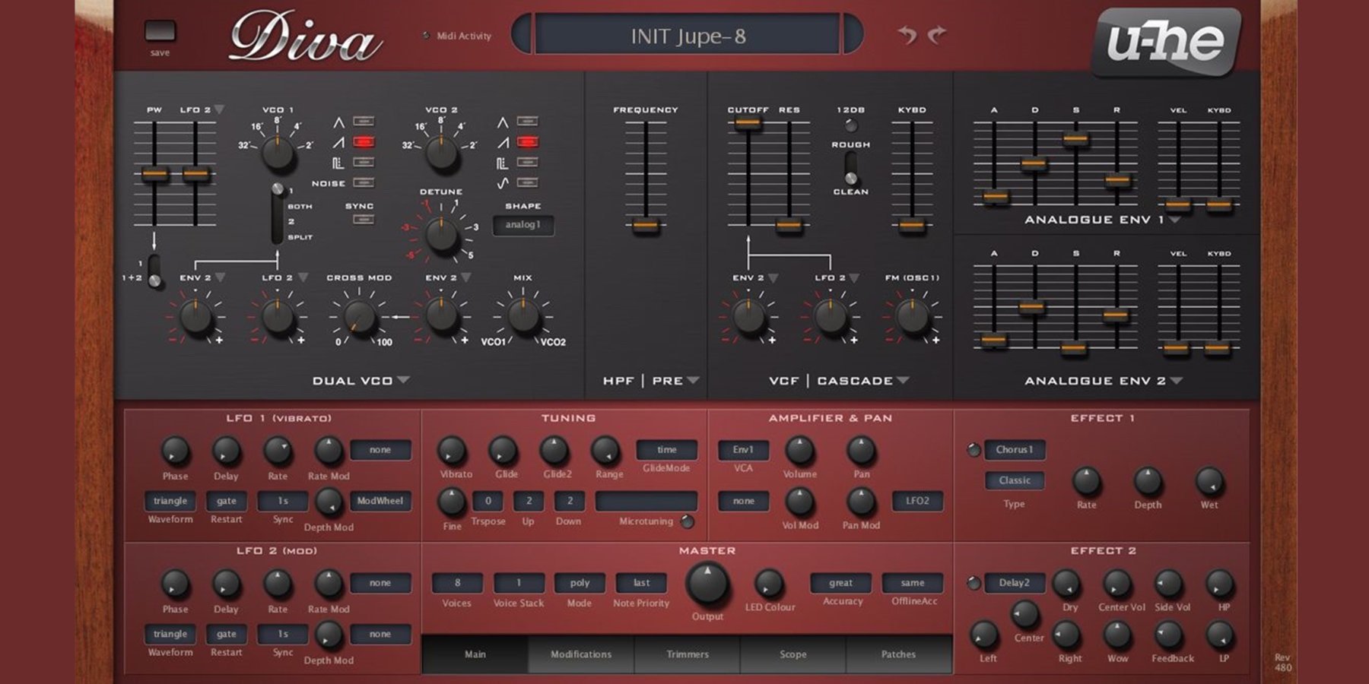Click the VCO 2 octave range knob
The height and width of the screenshot is (684, 1369).
coord(441,153)
